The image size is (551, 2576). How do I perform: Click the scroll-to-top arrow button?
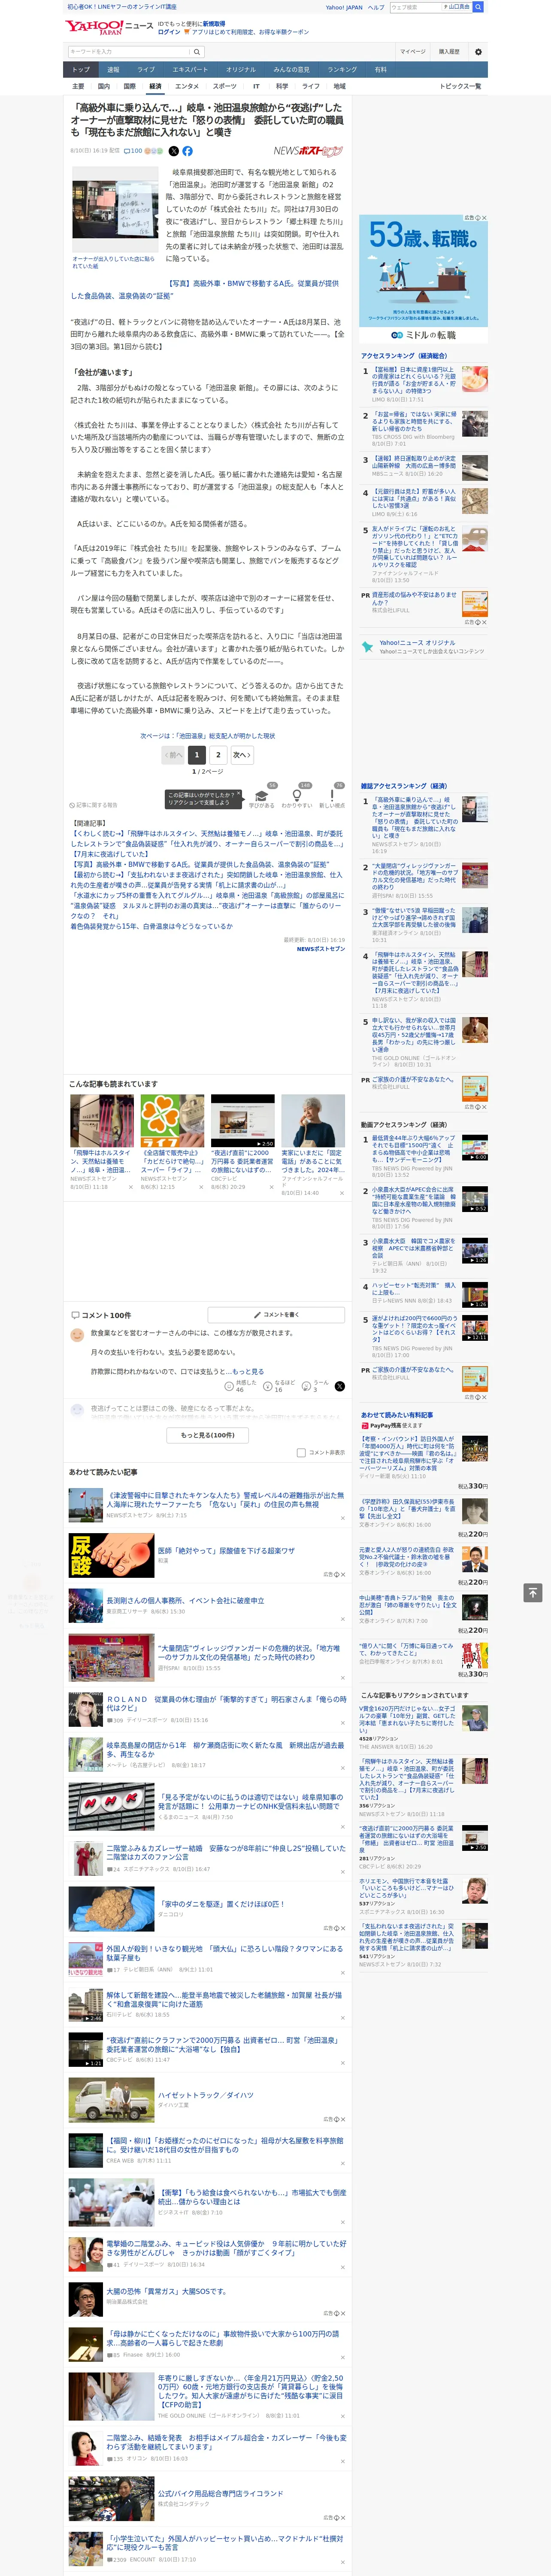click(x=533, y=1593)
